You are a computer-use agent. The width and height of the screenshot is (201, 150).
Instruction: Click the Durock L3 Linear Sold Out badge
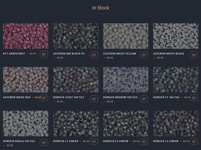coord(194,142)
